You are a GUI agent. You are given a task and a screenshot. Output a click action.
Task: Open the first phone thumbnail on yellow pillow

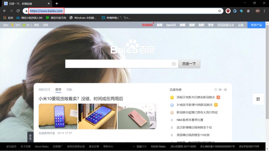pos(58,116)
